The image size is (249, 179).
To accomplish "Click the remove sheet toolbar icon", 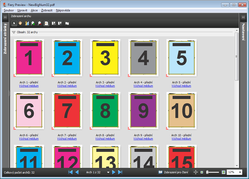I will pyautogui.click(x=60, y=24).
